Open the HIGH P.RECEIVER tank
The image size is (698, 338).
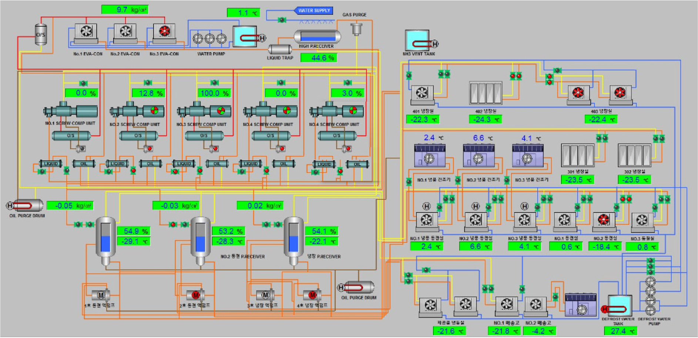tap(317, 36)
